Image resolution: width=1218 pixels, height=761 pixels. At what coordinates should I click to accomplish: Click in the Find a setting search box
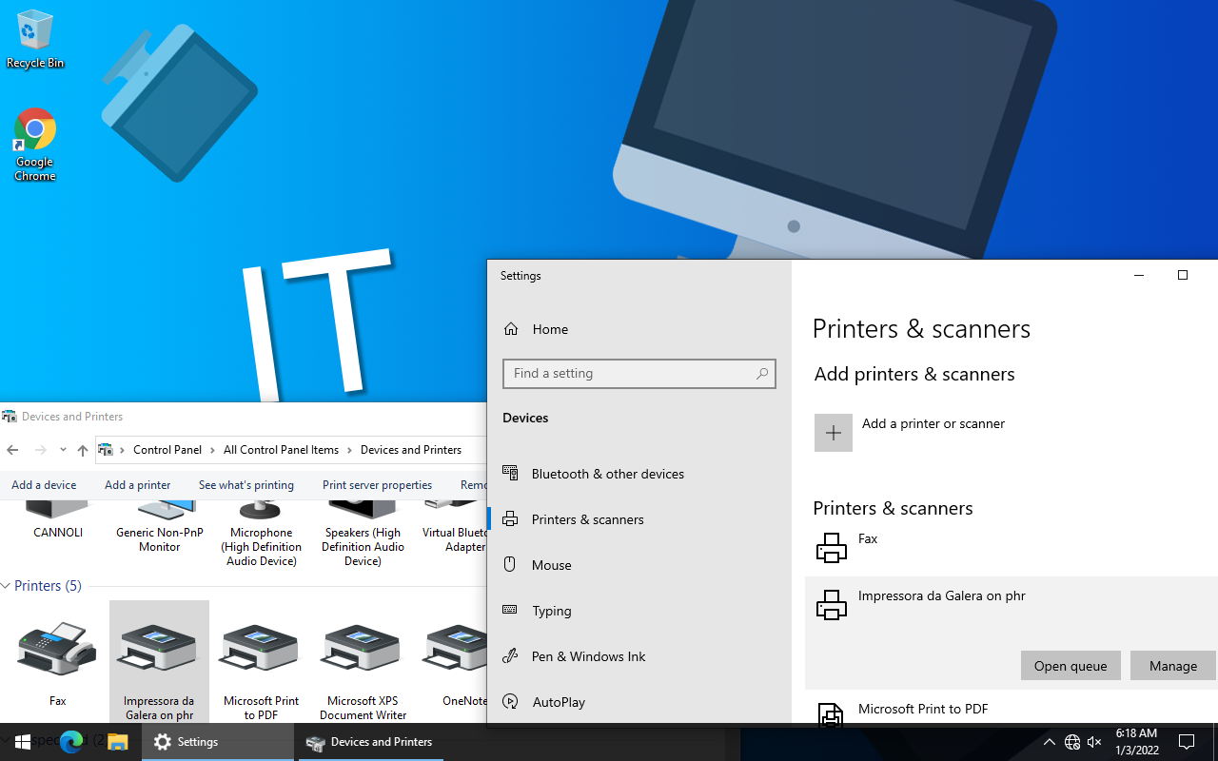(630, 374)
